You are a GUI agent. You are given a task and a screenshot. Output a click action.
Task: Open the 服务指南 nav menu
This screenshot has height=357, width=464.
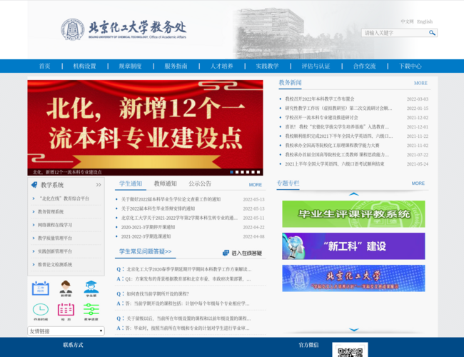coord(176,66)
